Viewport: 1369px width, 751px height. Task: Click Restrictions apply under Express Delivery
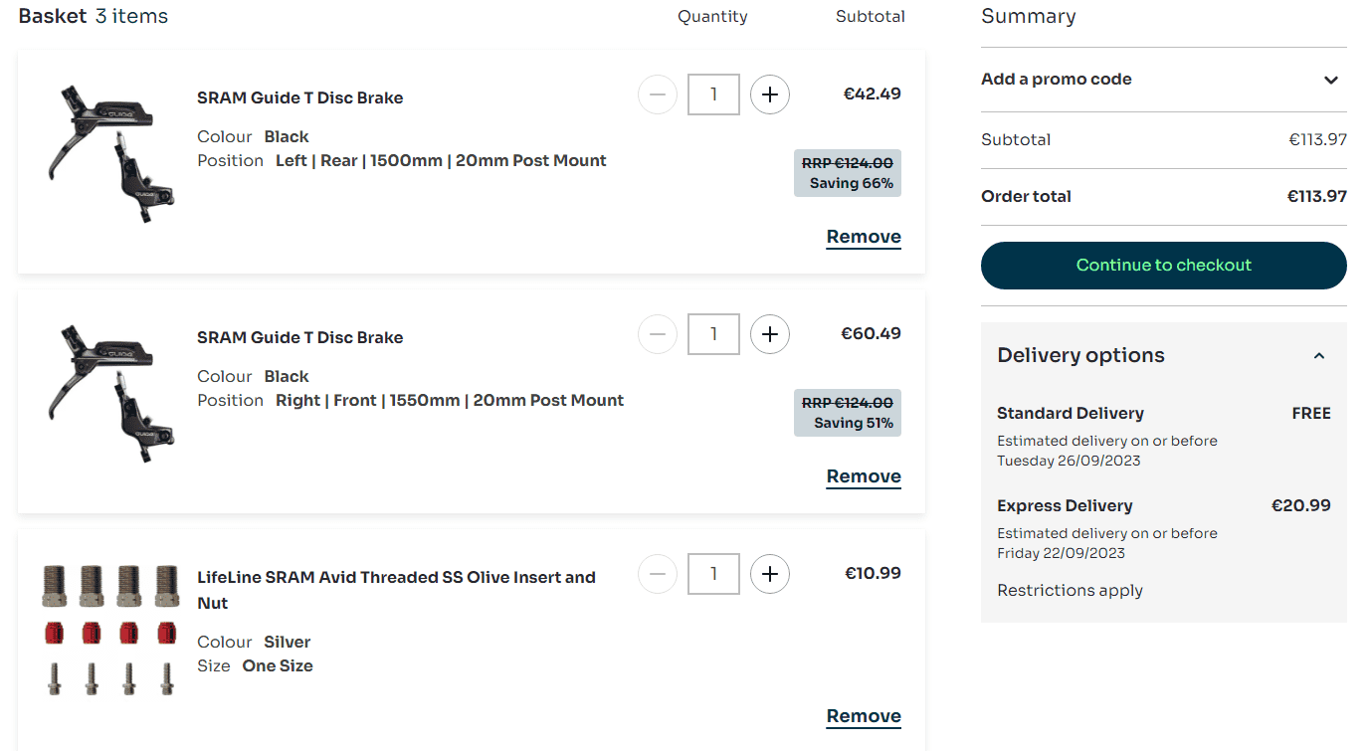click(1070, 591)
